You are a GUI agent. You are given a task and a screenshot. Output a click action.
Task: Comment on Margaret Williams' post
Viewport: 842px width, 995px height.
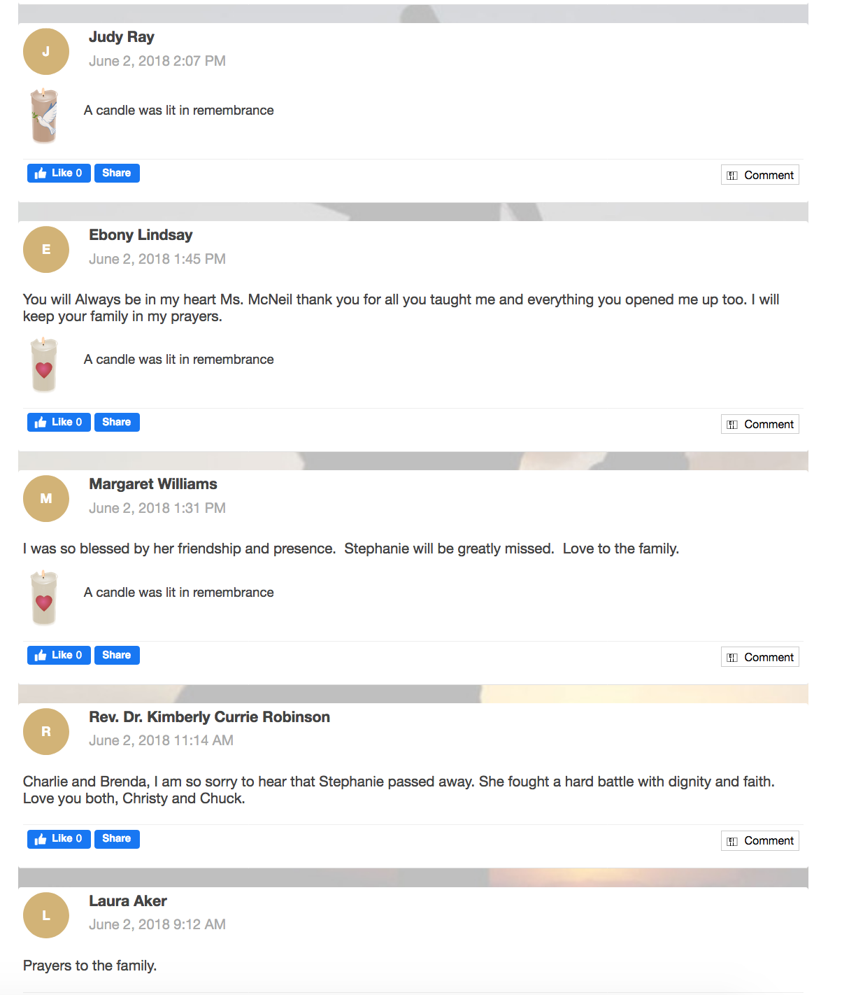tap(760, 657)
